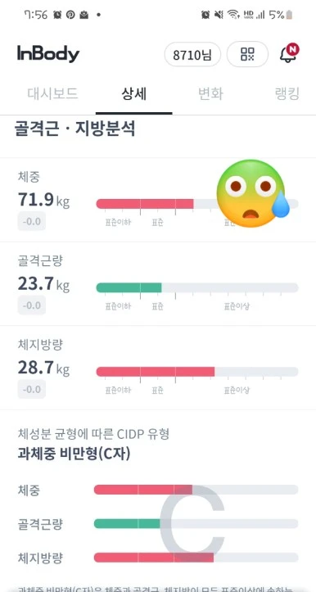Tap the large C-shape graphic in CIDP chart
316x592 pixels.
[192, 524]
